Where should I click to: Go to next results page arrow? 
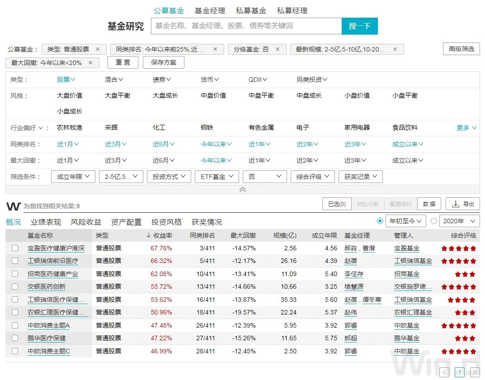coord(475,372)
